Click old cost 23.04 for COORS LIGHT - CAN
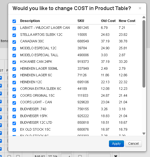The width and height of the screenshot is (150, 157). pyautogui.click(x=105, y=102)
